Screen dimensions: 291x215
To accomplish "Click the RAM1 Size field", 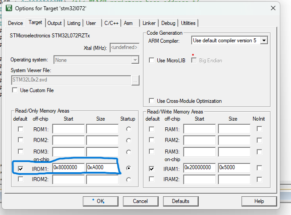I will [234, 129].
